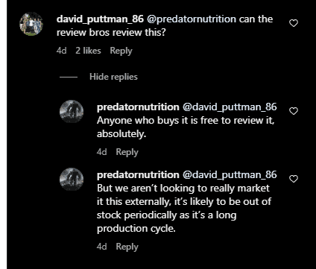The image size is (316, 269).
Task: Open predatornutrition username on first reply
Action: [x=138, y=107]
